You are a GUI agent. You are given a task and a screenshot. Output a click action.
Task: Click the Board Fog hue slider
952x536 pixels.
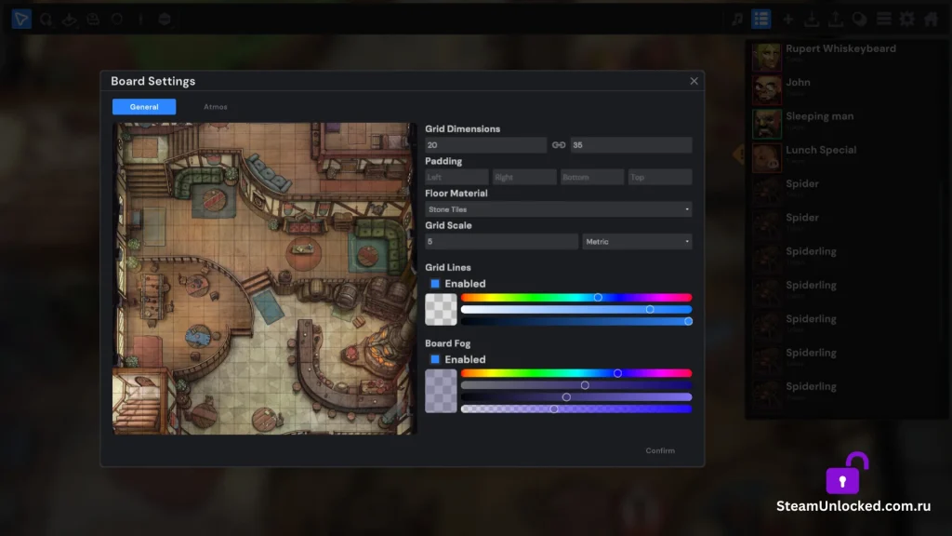[576, 373]
